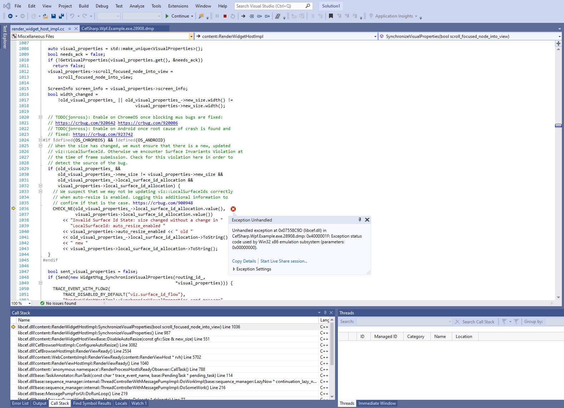Viewport: 564px width, 408px height.
Task: Click the Show Next Statement arrow icon
Action: (x=243, y=16)
